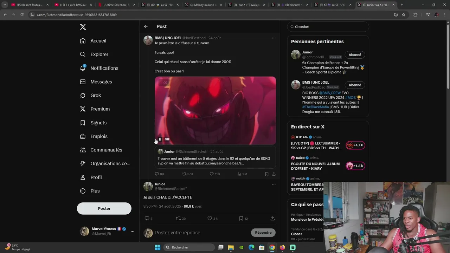
Task: Click taskbar Rechercher search box
Action: click(x=189, y=247)
